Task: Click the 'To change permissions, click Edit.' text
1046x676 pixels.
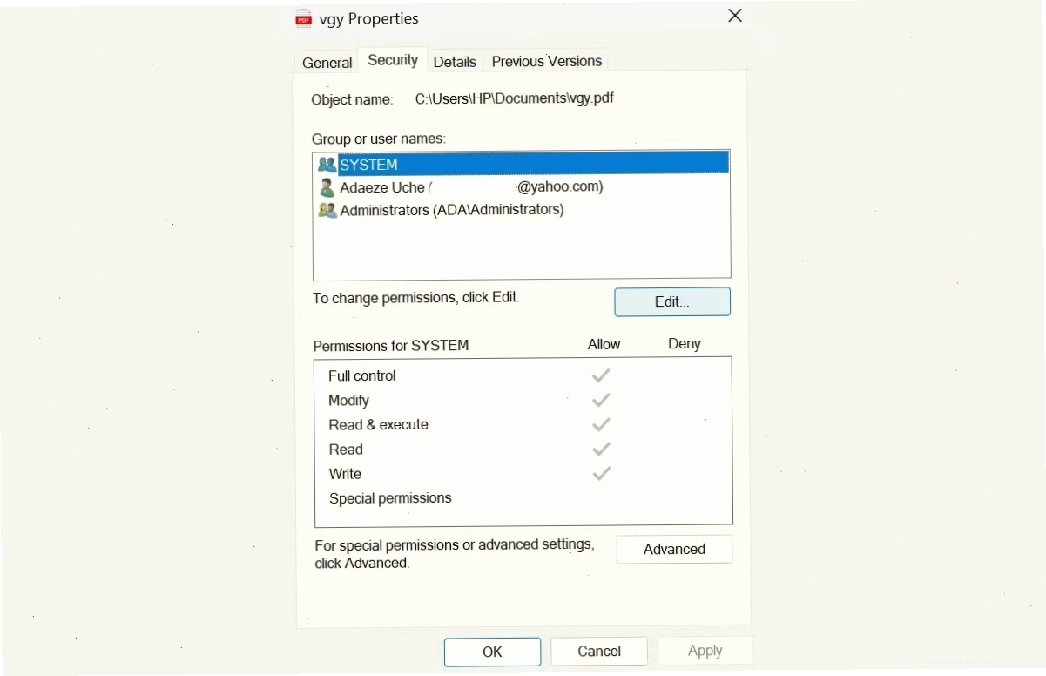Action: coord(416,298)
